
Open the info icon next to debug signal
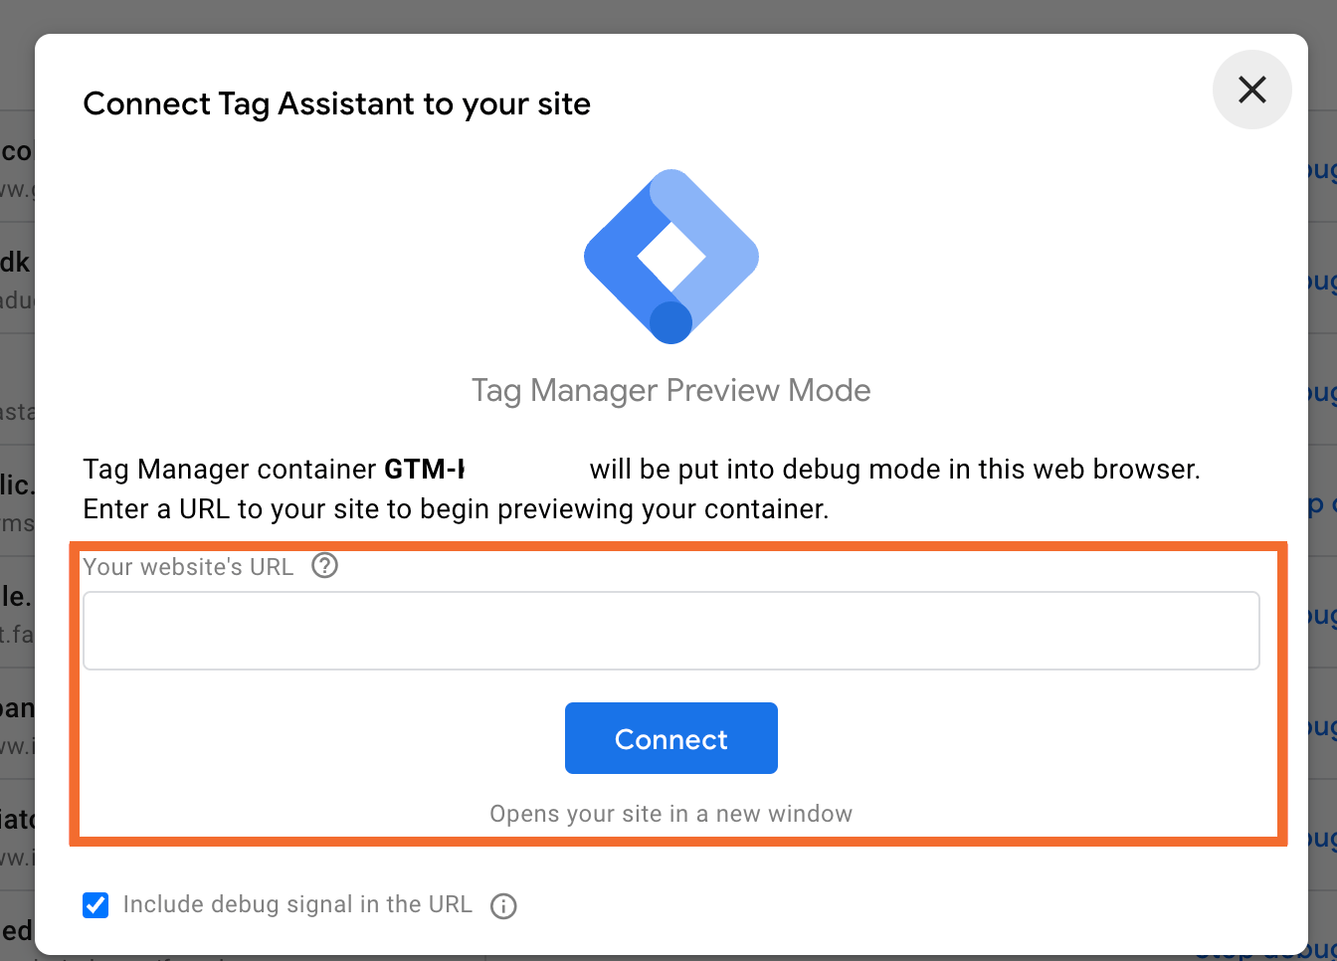504,906
